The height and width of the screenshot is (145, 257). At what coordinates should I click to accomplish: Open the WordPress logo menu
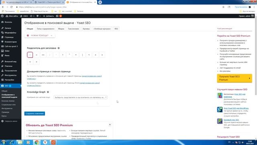click(2, 16)
